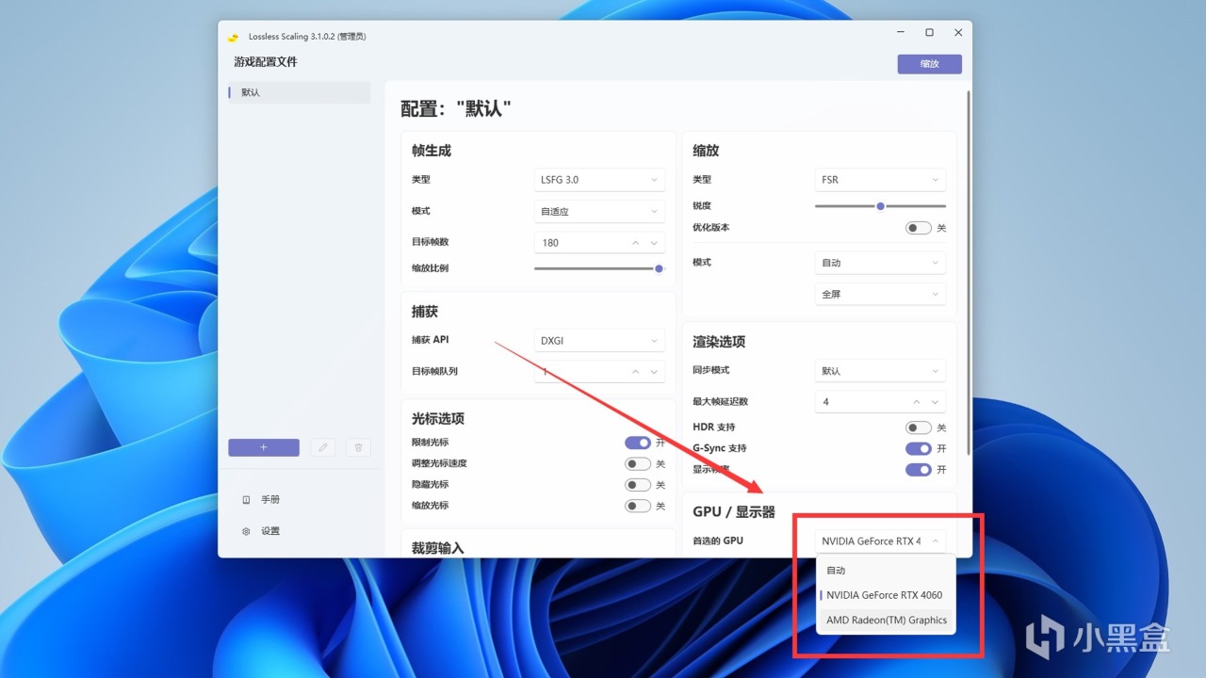
Task: Click the 游戏配置文件 sidebar heading
Action: coord(266,62)
